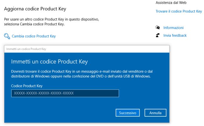Click the Successivo button
The image size is (204, 126).
tap(128, 113)
